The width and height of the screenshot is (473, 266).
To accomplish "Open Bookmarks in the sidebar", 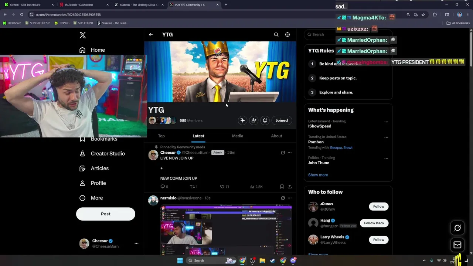I will click(x=99, y=139).
